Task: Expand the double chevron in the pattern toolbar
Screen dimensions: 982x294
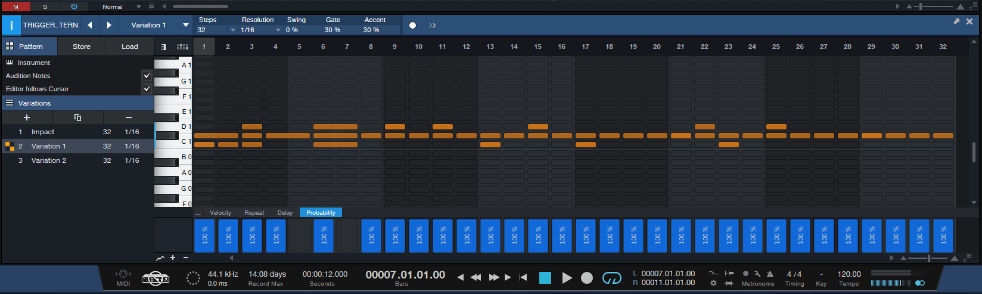Action: click(x=433, y=25)
